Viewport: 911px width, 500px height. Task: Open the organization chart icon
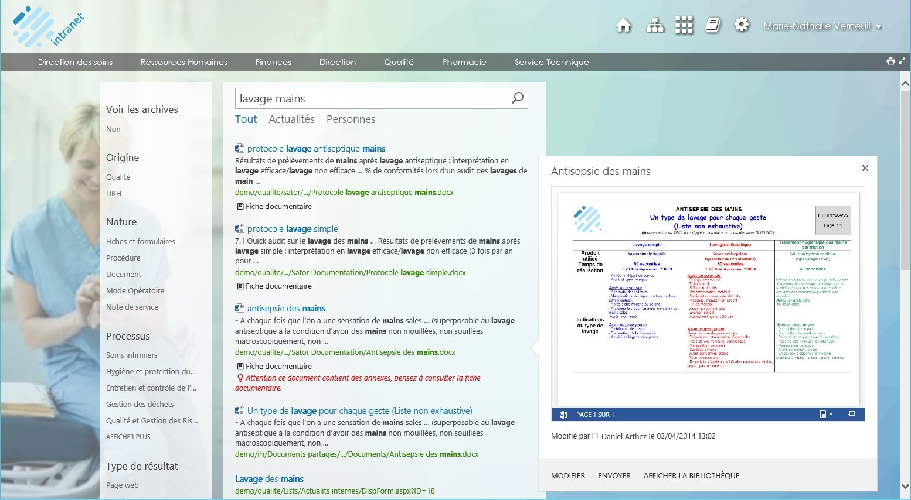pos(655,26)
